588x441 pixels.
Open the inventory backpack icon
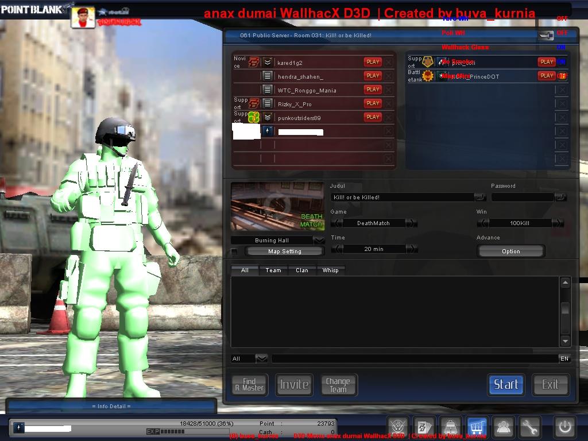[450, 427]
